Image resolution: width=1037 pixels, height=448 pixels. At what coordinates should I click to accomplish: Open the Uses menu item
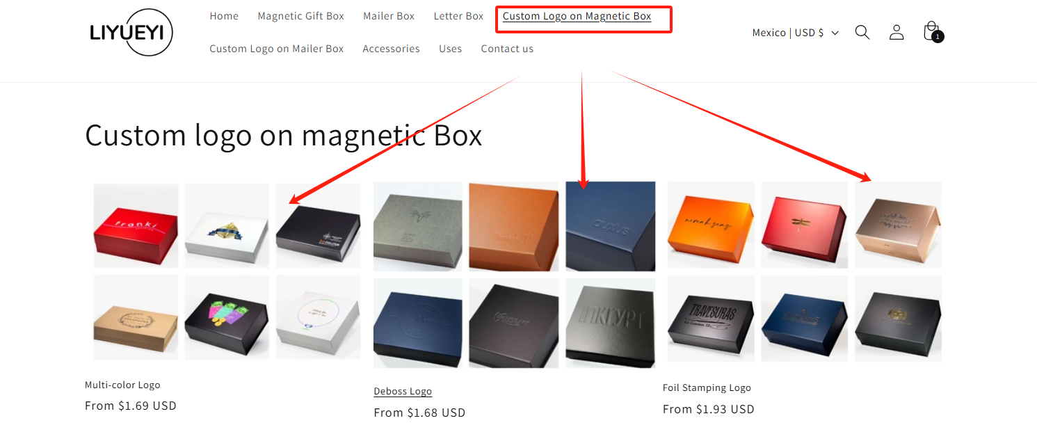450,49
